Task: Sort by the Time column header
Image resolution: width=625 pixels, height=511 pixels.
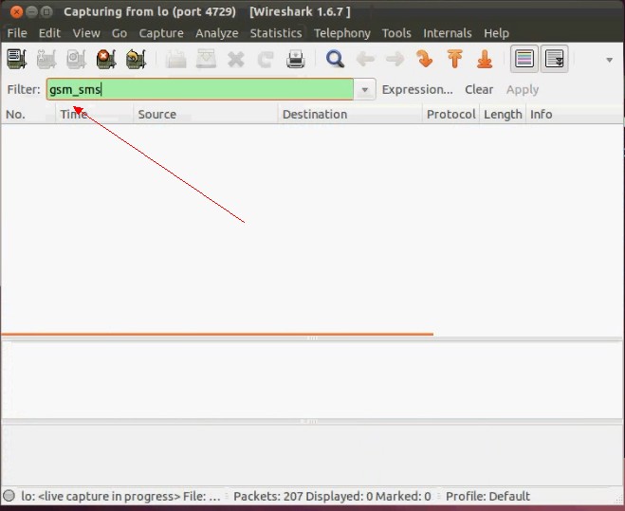Action: point(95,115)
